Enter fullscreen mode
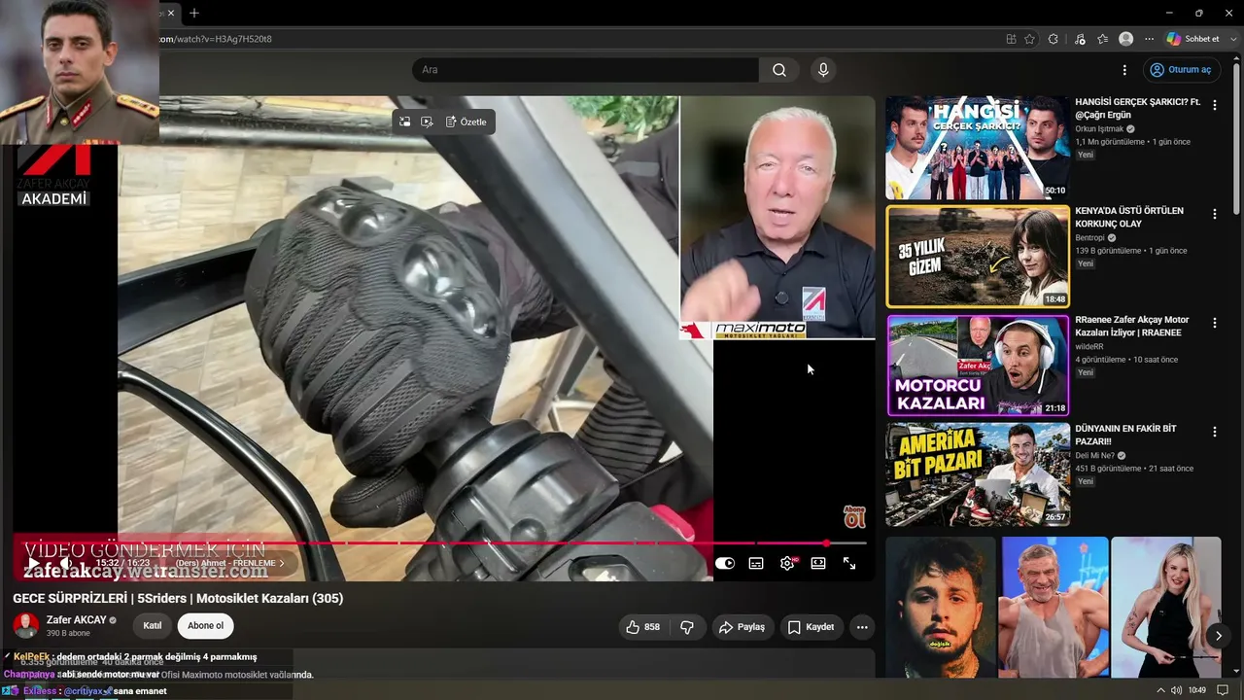This screenshot has width=1244, height=700. pyautogui.click(x=849, y=563)
